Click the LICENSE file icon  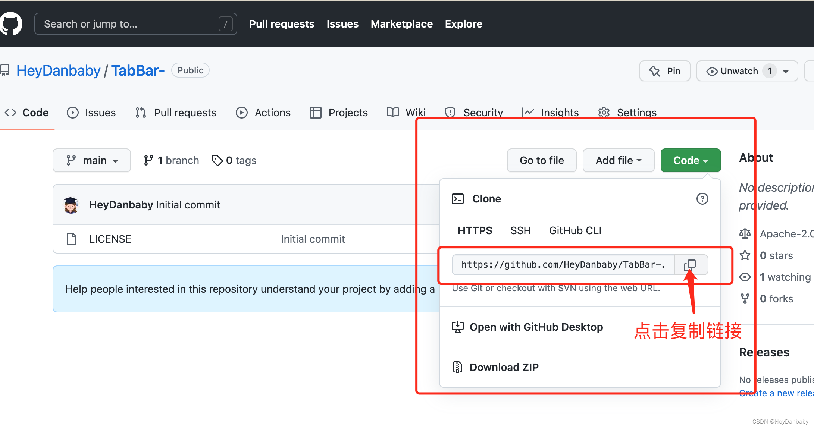tap(72, 239)
